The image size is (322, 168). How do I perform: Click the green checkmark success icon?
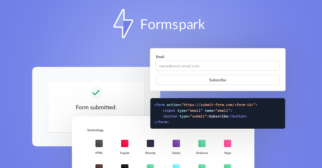tap(96, 93)
